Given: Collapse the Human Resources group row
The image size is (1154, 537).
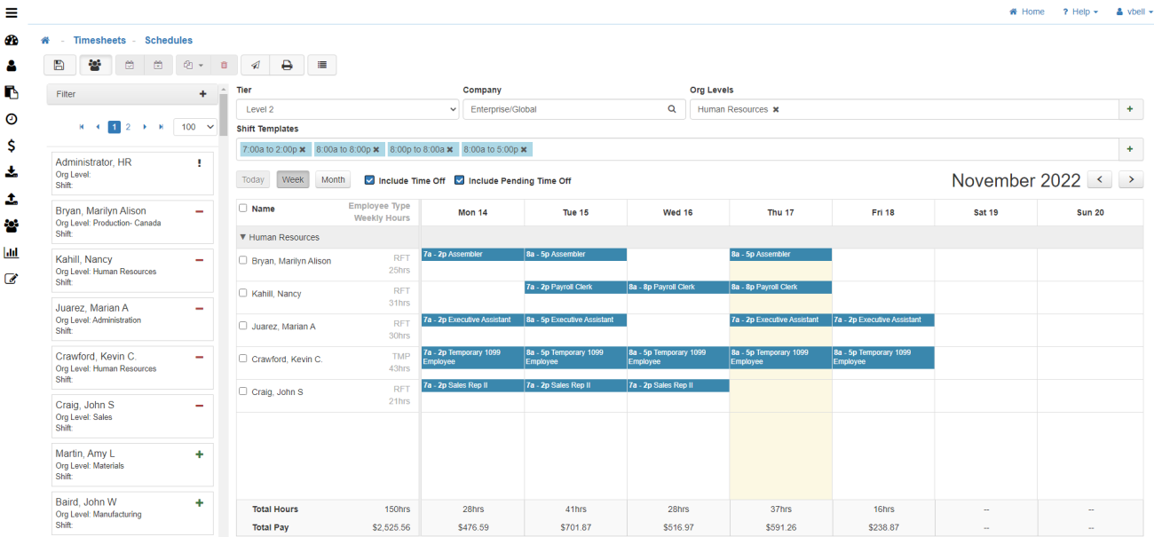Looking at the screenshot, I should (243, 237).
